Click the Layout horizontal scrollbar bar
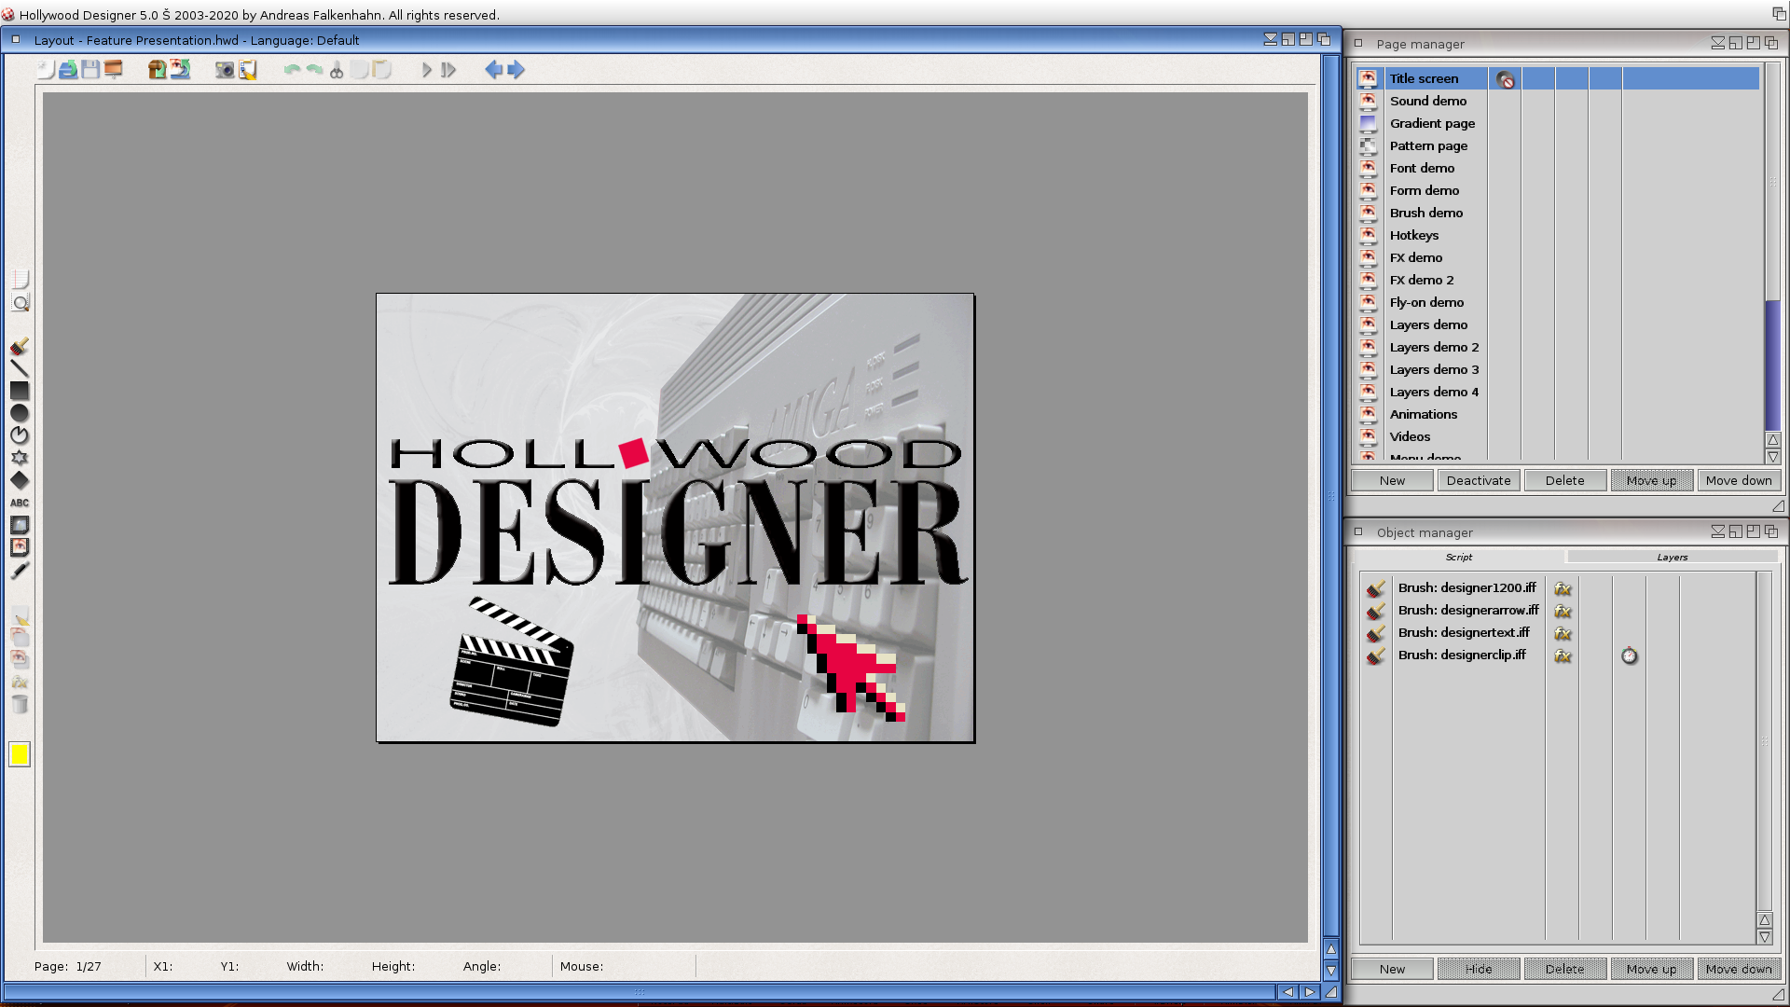Screen dimensions: 1790x1007 [640, 992]
